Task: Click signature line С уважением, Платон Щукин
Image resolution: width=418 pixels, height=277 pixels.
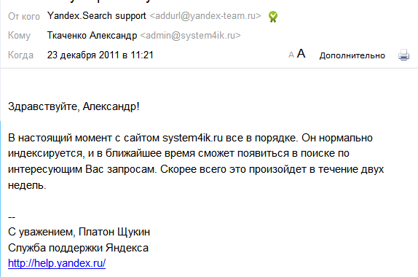Action: 79,232
